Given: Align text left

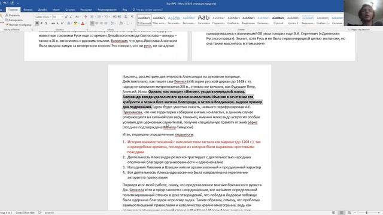Looking at the screenshot, I should (92, 23).
